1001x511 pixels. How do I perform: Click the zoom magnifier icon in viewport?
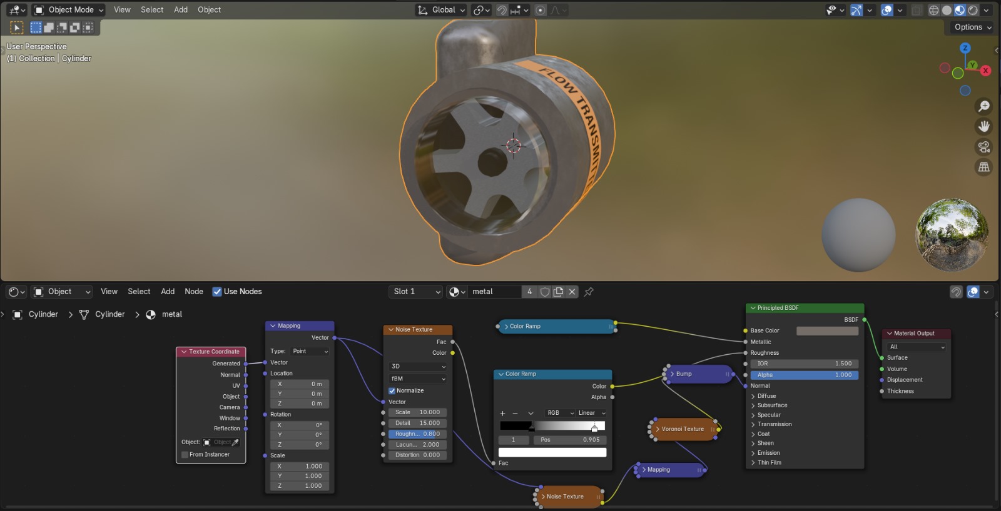[x=984, y=106]
